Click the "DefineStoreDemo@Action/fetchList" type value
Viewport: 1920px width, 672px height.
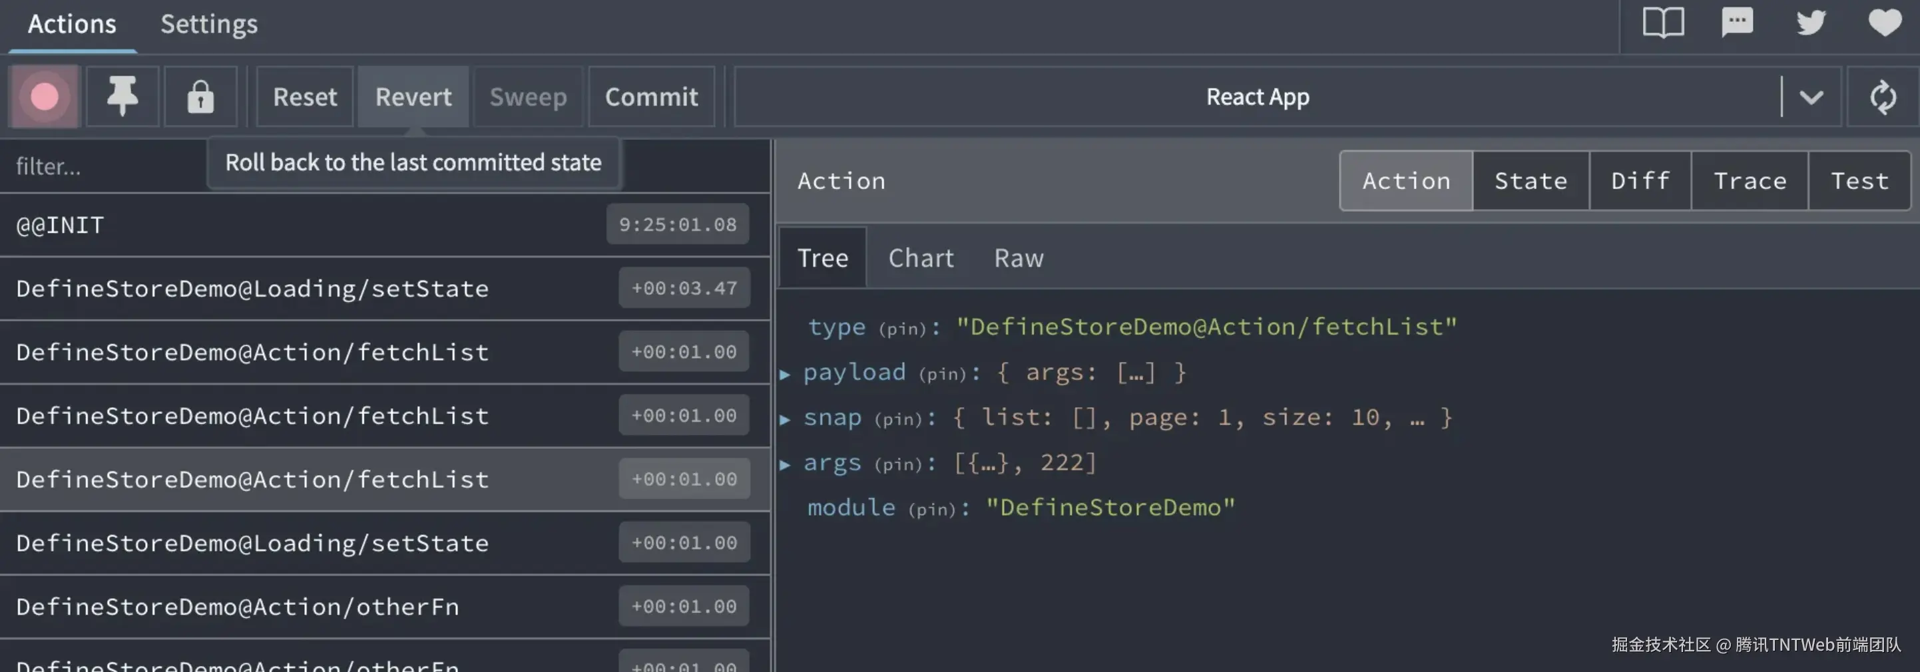[x=1207, y=327]
